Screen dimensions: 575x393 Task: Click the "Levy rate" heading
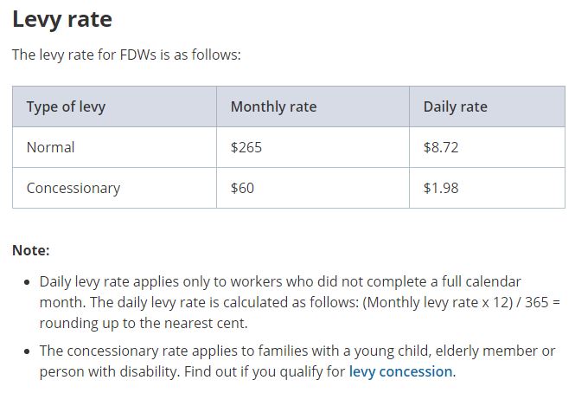[x=62, y=19]
